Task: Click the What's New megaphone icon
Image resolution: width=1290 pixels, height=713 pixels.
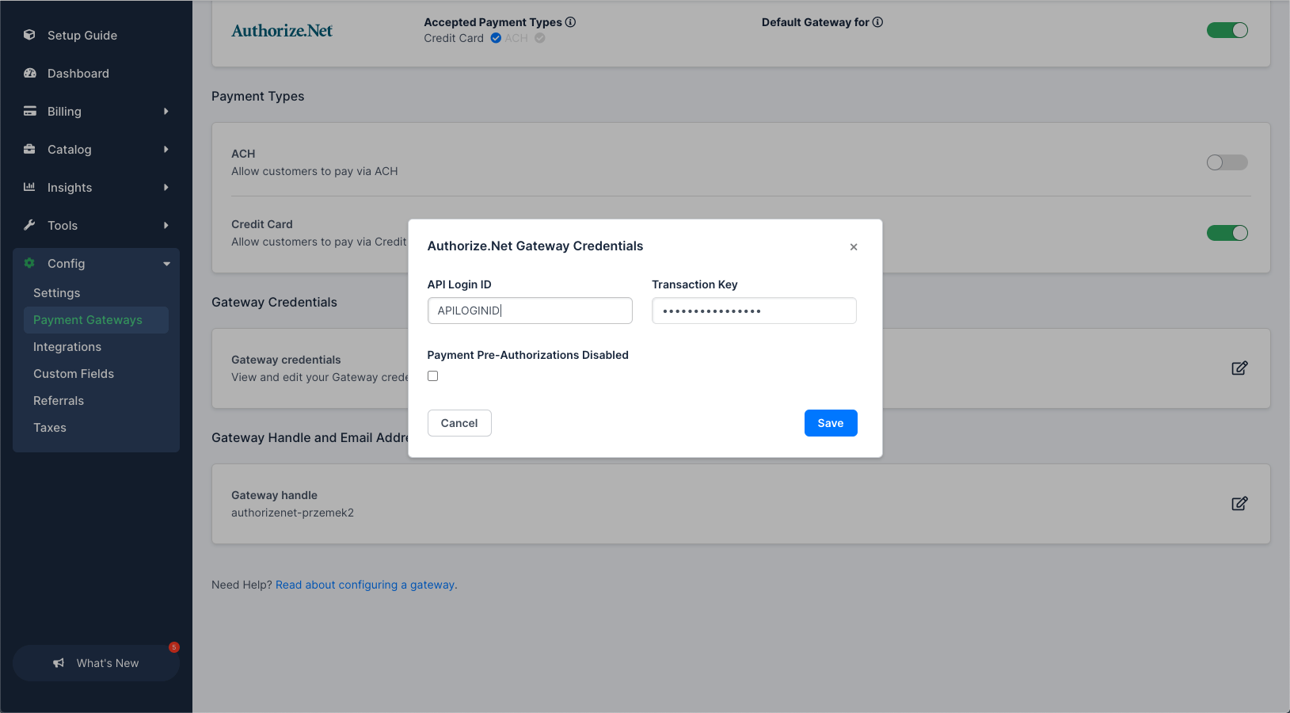Action: tap(59, 663)
